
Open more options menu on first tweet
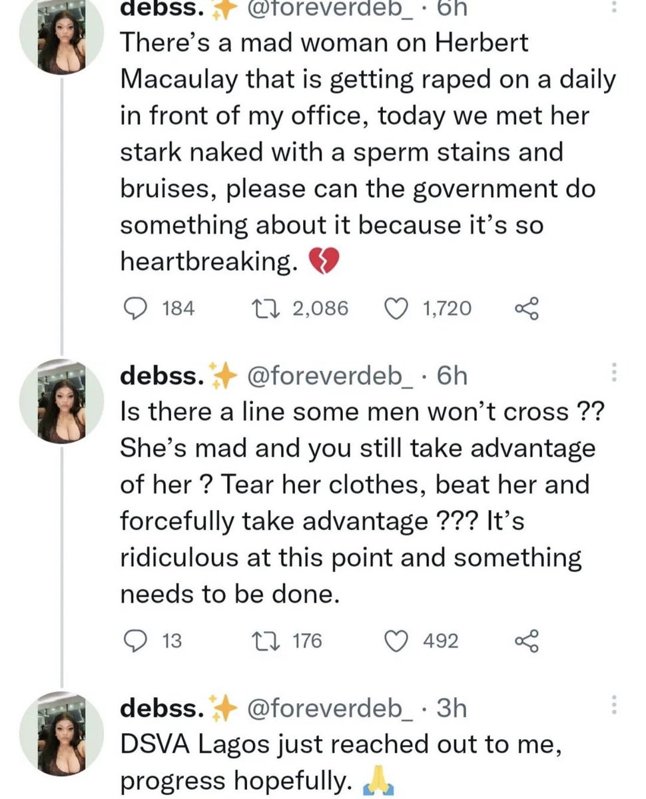(614, 7)
